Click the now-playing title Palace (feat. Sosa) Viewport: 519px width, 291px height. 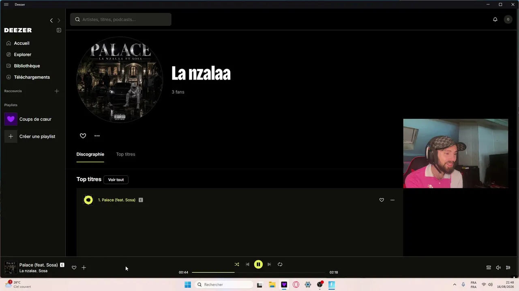pyautogui.click(x=39, y=265)
